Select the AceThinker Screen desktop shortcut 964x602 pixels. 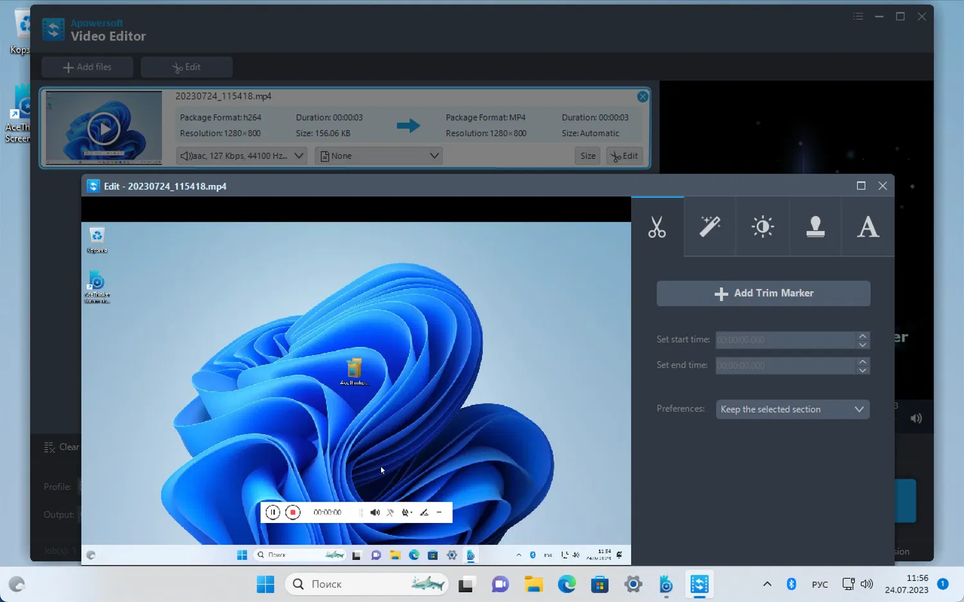tap(19, 114)
